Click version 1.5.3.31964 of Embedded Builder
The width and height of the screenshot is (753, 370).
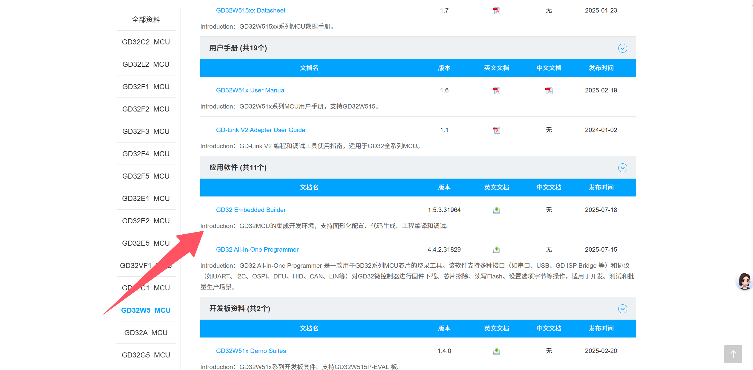click(444, 210)
